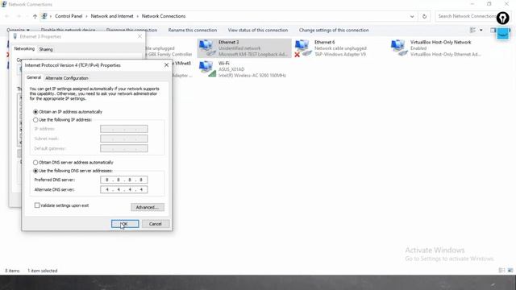Click 'ASUS_X01AD' Wi-Fi network name

(231, 69)
